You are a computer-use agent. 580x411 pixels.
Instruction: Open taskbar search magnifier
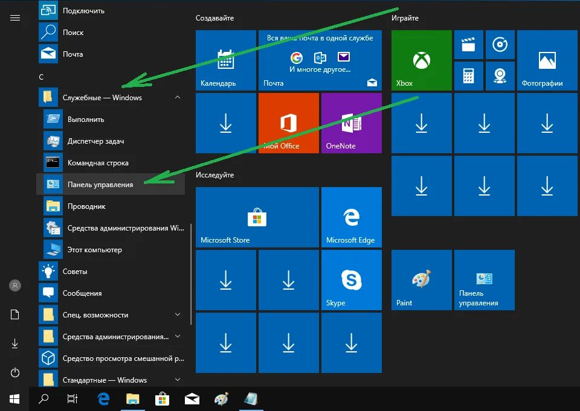point(43,399)
